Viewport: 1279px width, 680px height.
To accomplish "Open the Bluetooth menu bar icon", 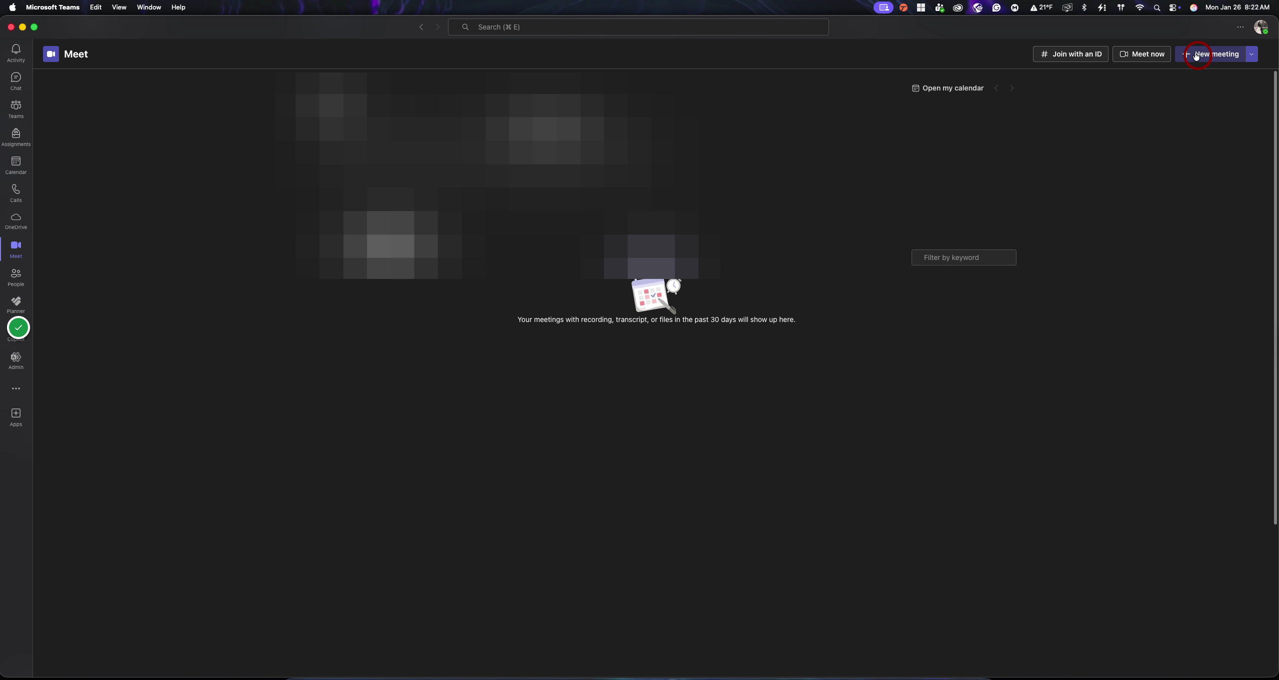I will tap(1084, 7).
